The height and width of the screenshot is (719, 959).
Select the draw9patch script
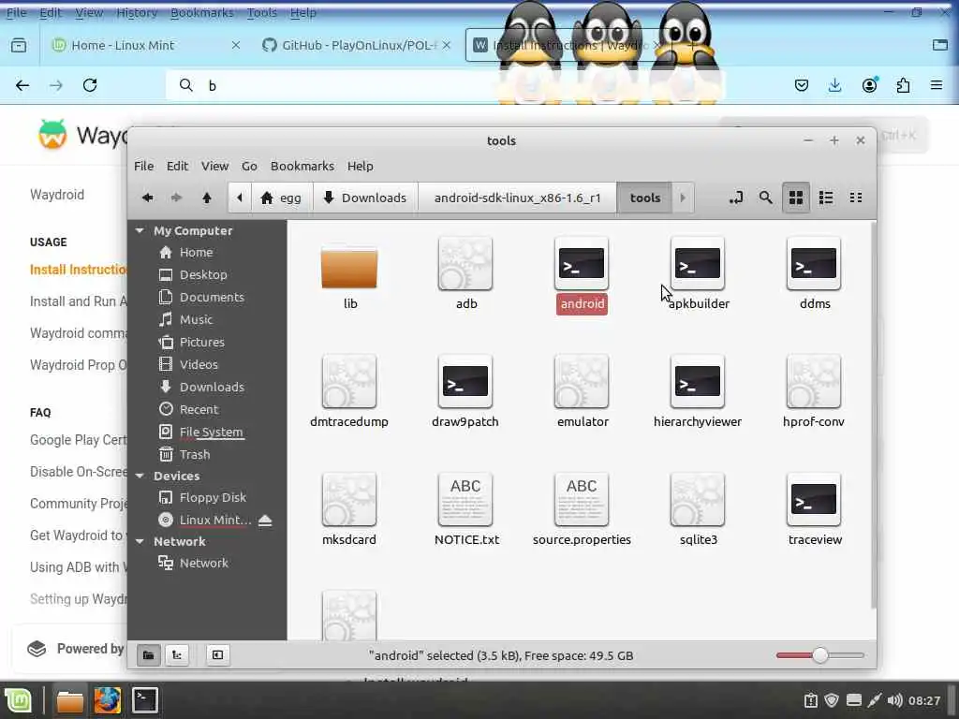[465, 382]
